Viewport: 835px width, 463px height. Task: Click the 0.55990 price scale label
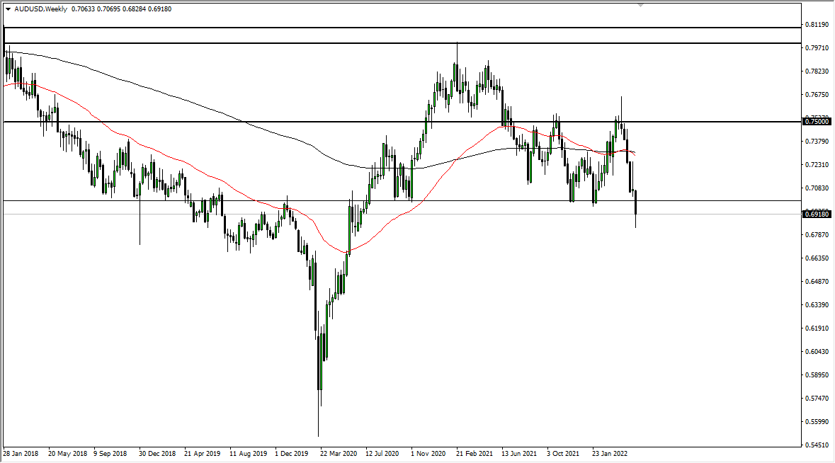[817, 422]
